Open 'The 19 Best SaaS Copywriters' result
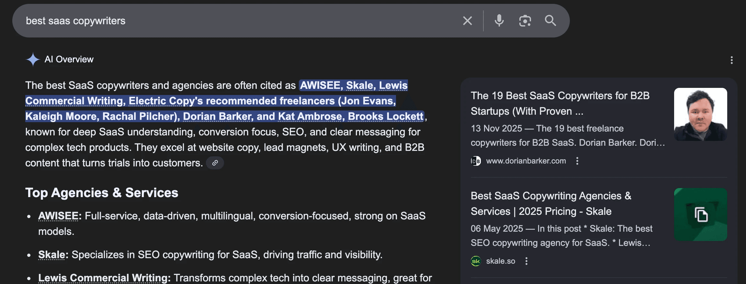 560,103
